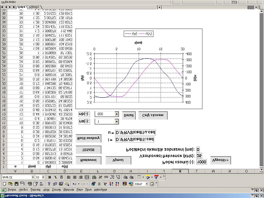Apply the Percent style icon
The width and height of the screenshot is (264, 198).
[100, 177]
